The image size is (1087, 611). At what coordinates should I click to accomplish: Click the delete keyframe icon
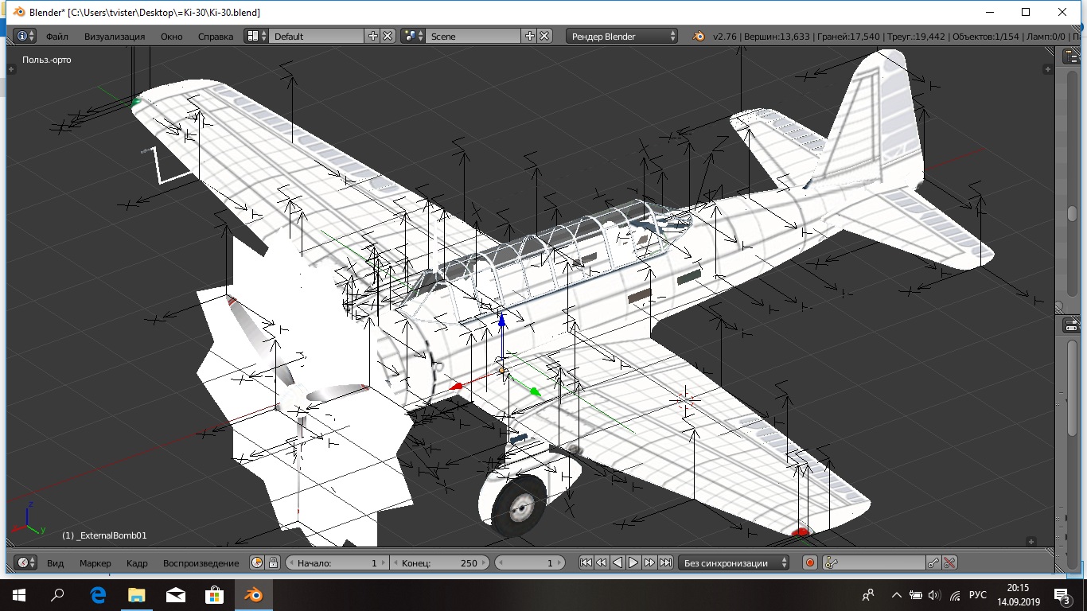949,562
